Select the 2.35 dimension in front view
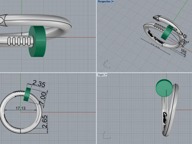This screenshot has height=144, width=192. coord(39,84)
